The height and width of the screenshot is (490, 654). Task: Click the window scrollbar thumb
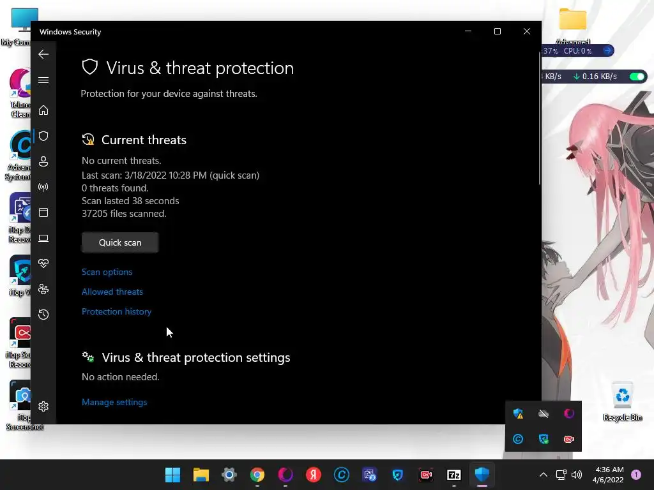coord(540,119)
